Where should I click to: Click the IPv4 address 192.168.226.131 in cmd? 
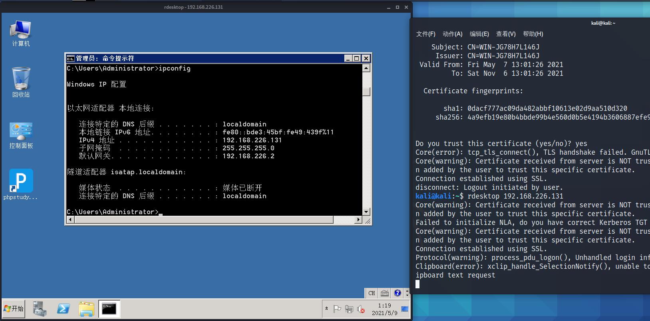252,140
